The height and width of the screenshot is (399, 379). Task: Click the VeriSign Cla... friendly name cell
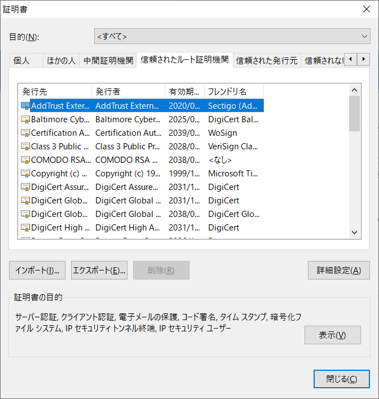click(x=233, y=147)
